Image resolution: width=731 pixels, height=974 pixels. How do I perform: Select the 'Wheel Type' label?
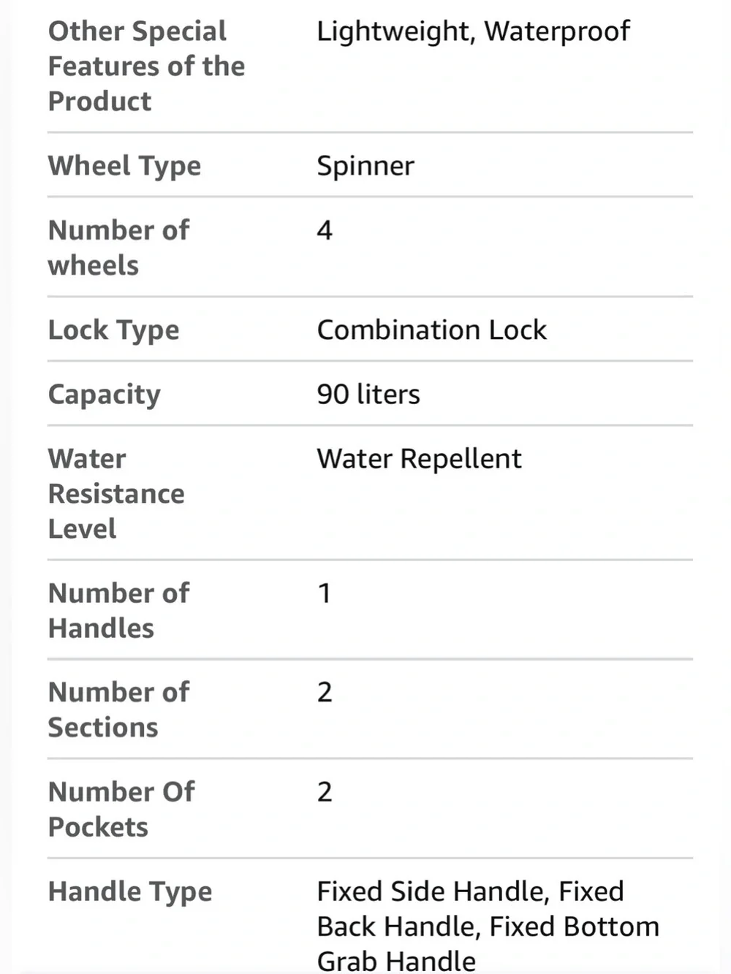point(124,166)
